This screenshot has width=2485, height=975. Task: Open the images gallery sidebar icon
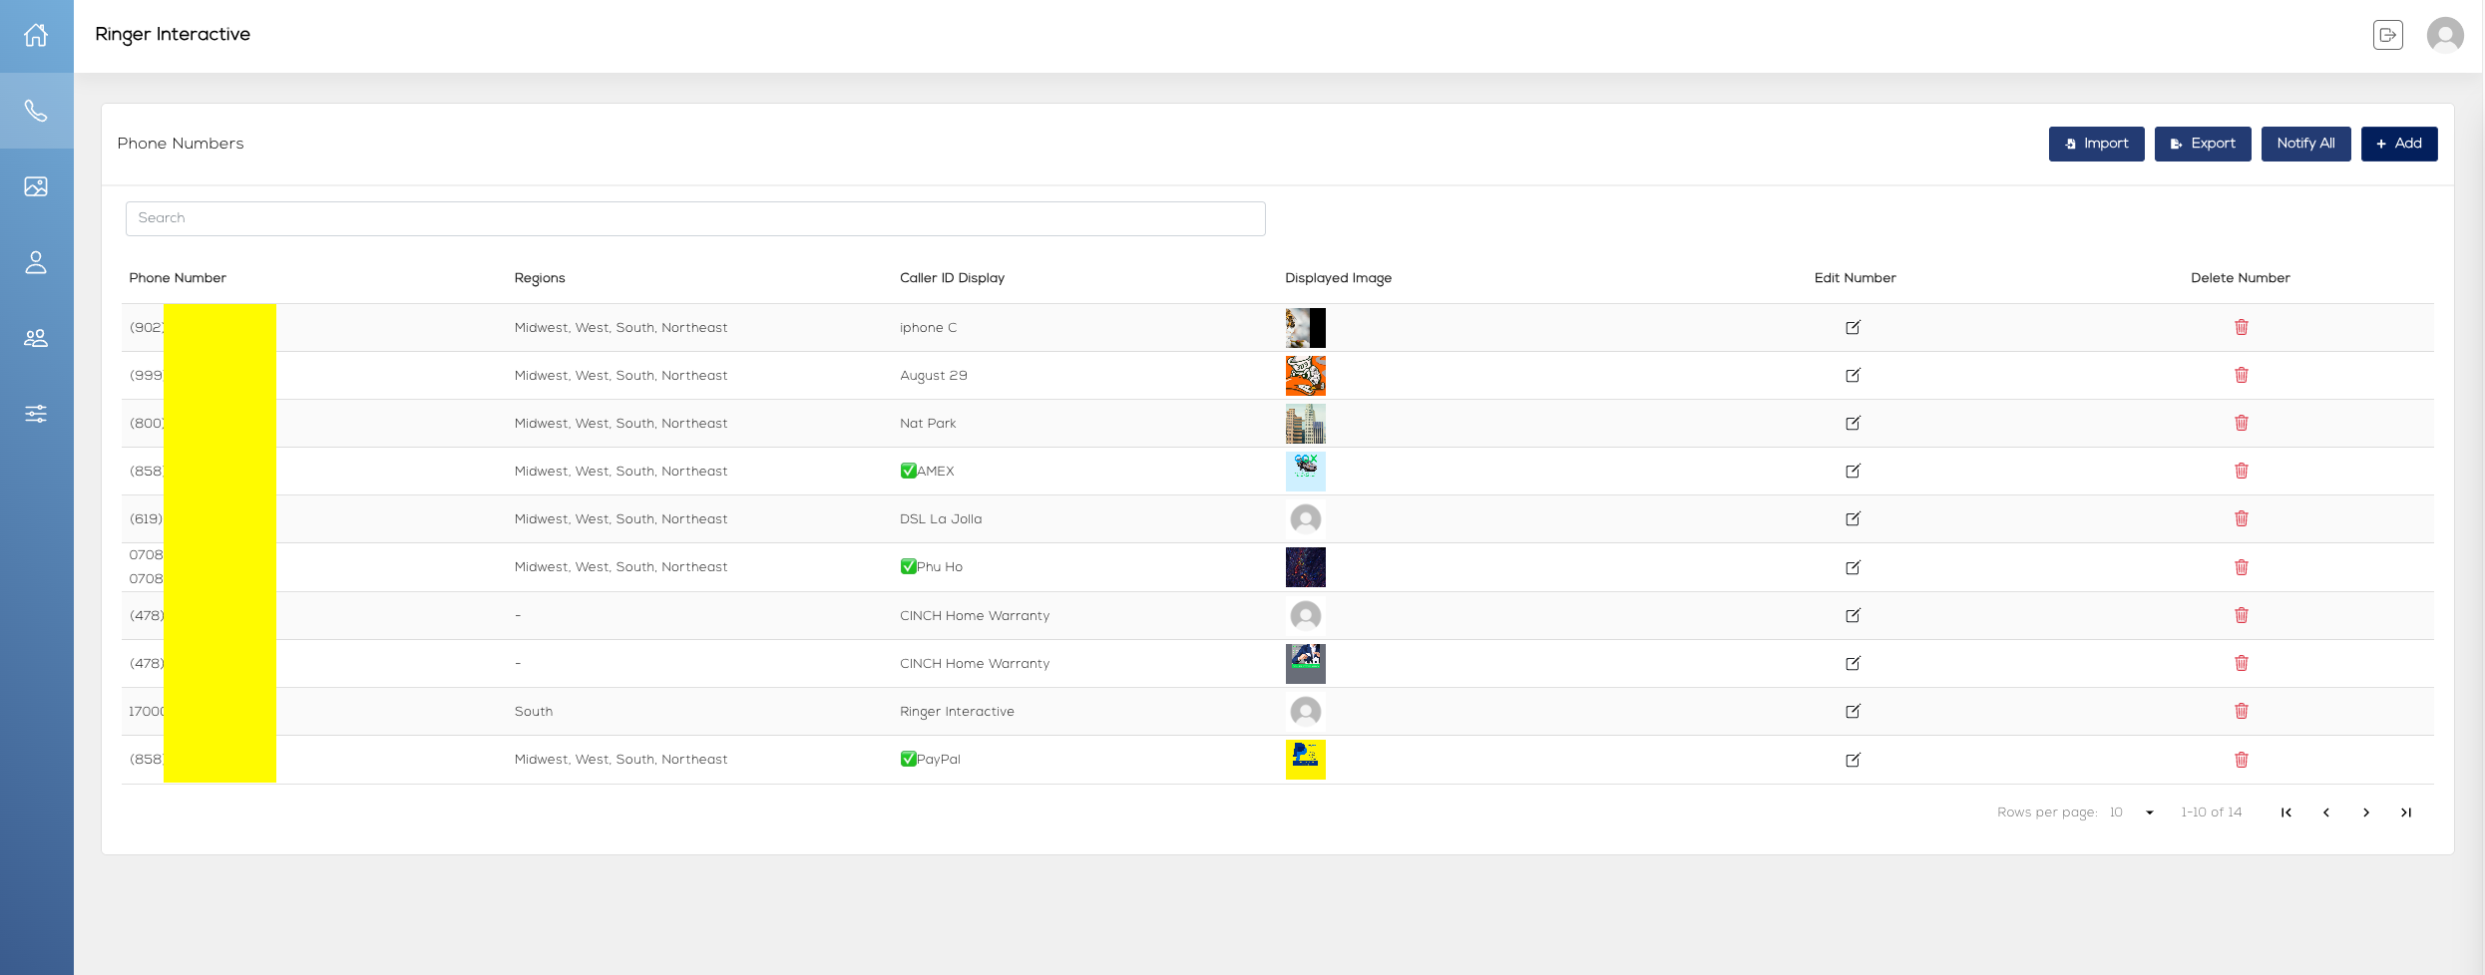pyautogui.click(x=36, y=186)
